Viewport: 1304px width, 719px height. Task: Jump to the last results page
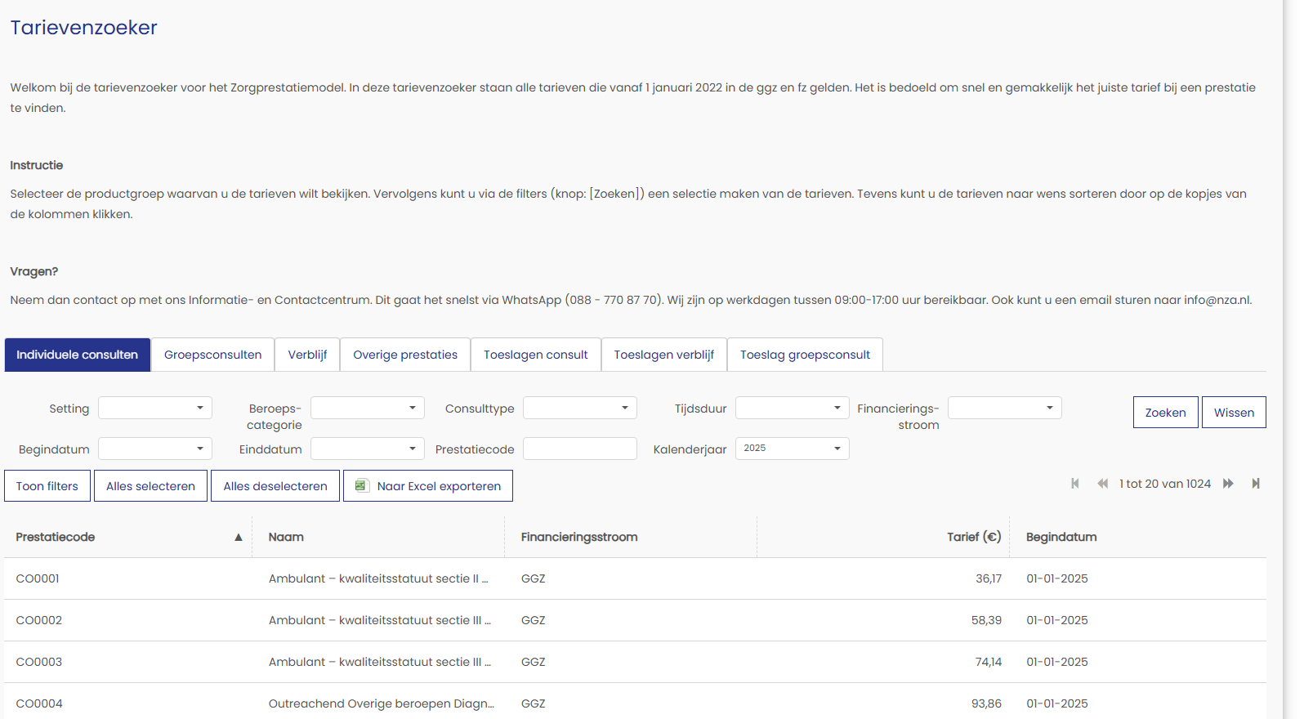1256,484
